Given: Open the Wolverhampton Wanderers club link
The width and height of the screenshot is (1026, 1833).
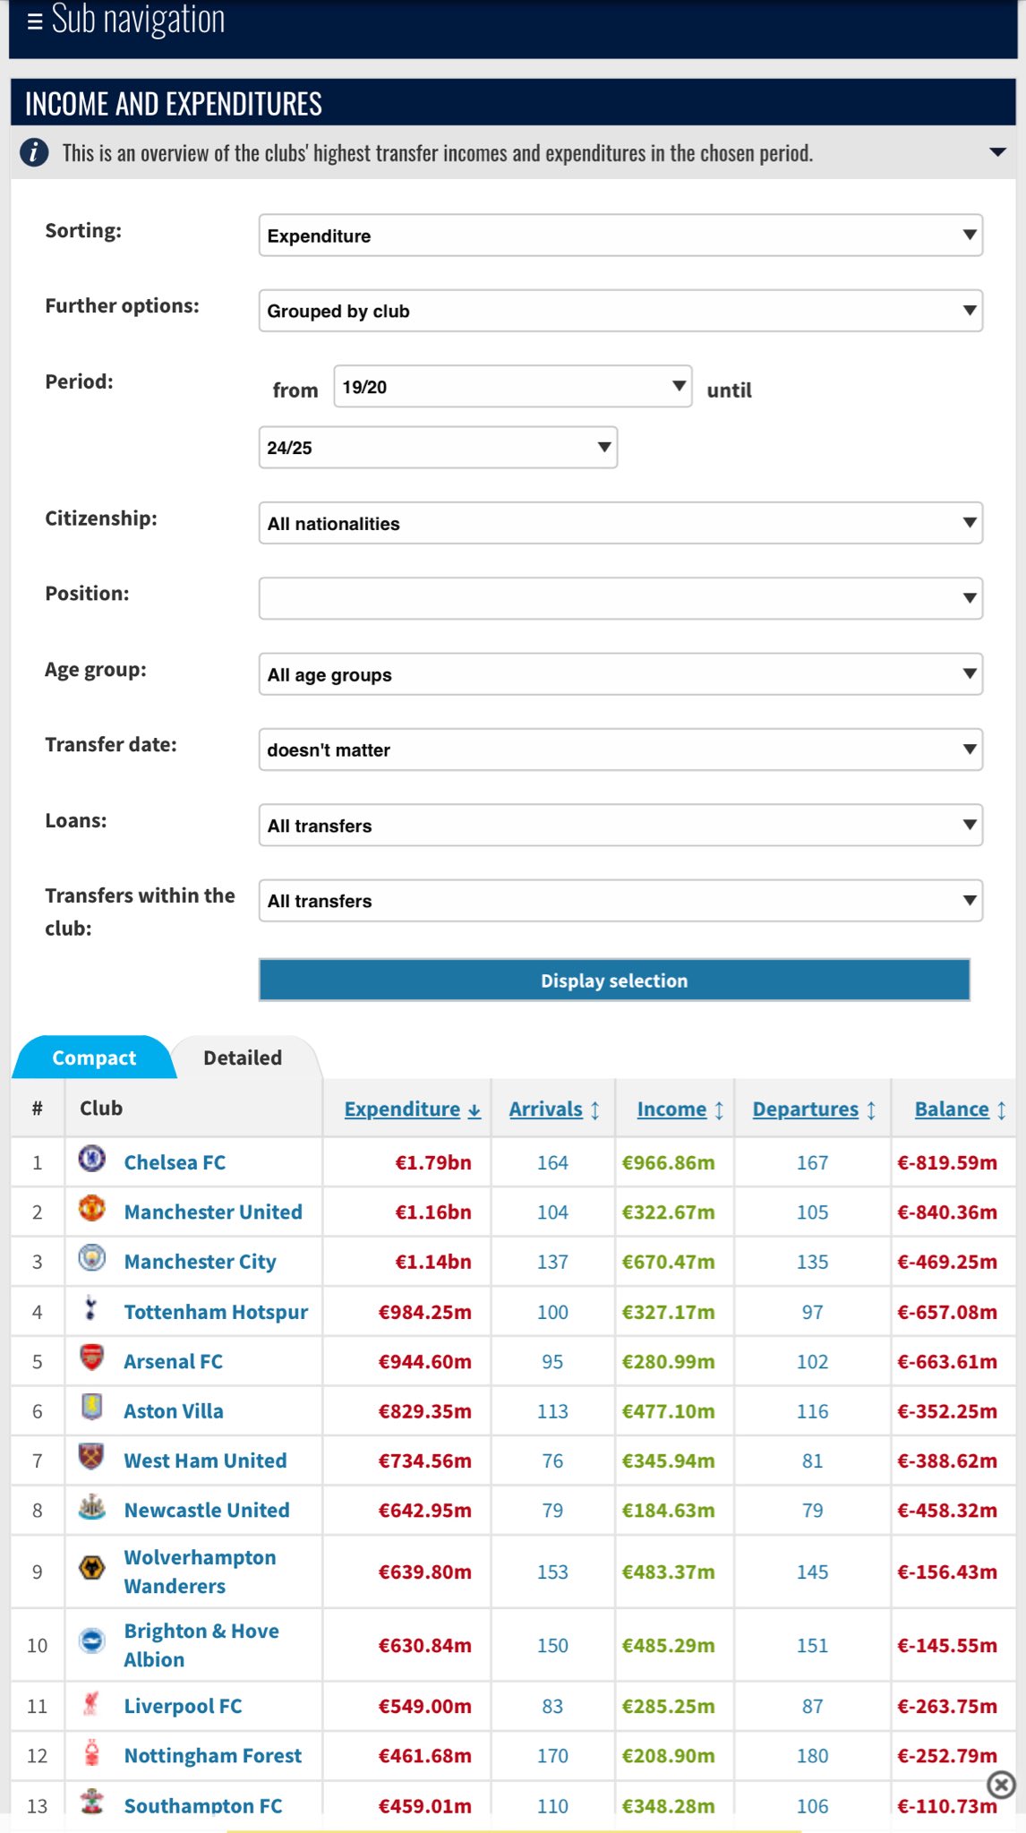Looking at the screenshot, I should coord(200,1572).
